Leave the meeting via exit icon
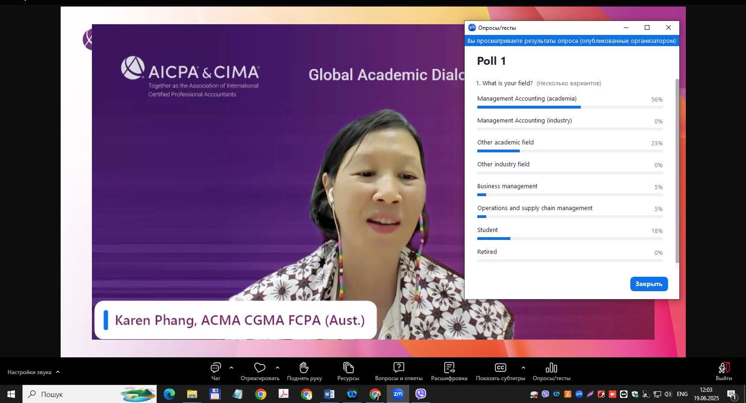Image resolution: width=746 pixels, height=403 pixels. click(x=724, y=368)
